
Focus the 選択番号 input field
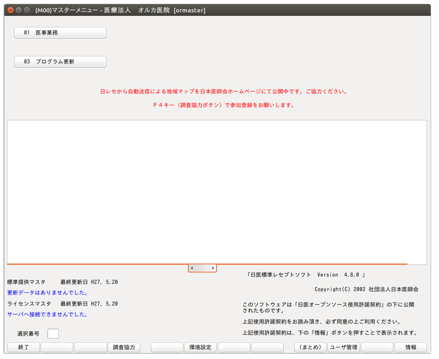[x=53, y=334]
